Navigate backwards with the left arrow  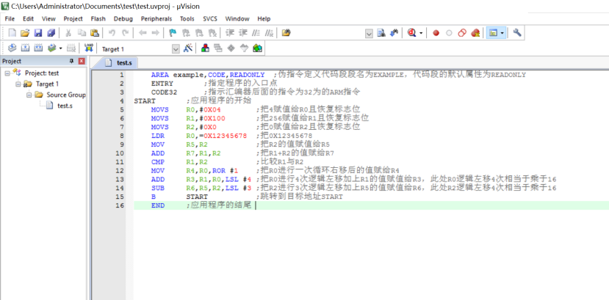[x=143, y=33]
